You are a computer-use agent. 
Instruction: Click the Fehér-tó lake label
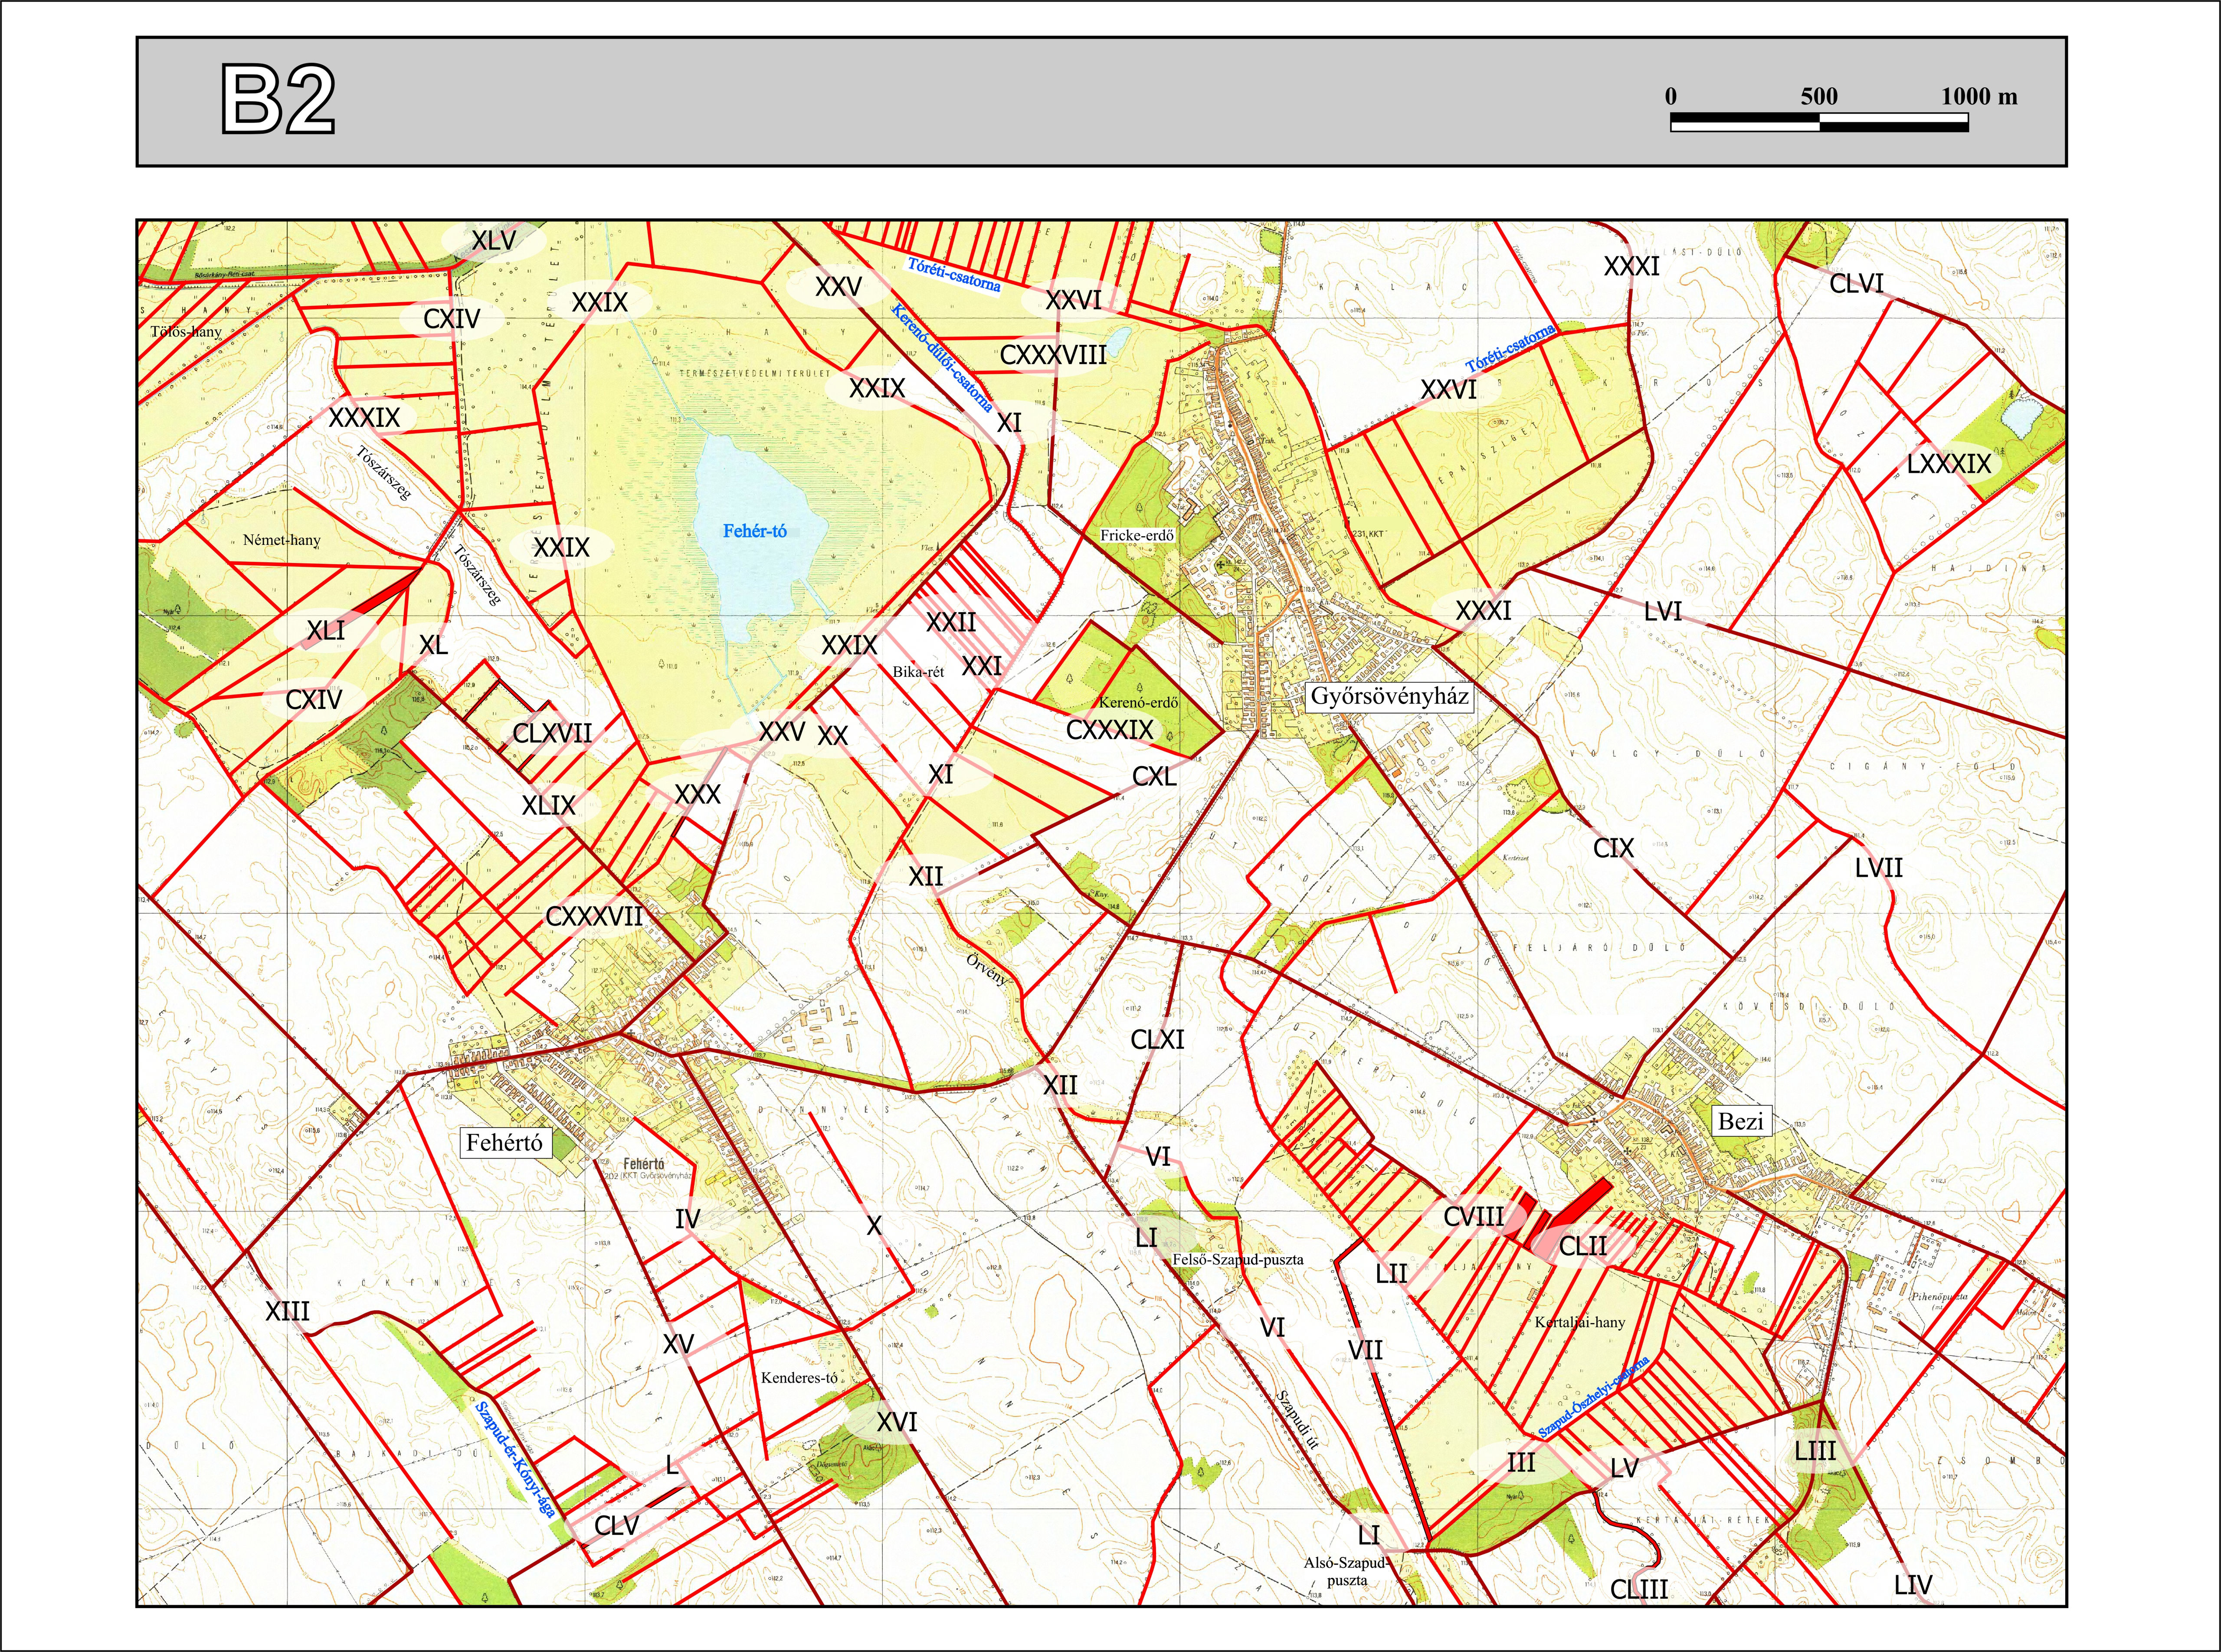pyautogui.click(x=754, y=531)
